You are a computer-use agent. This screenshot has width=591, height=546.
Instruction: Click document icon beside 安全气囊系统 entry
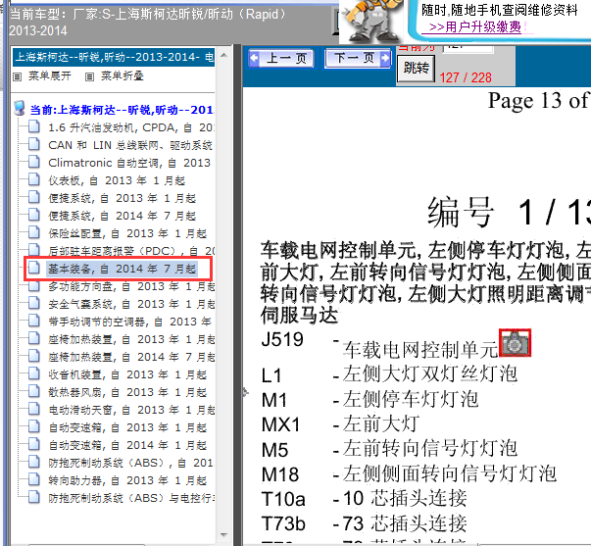tap(34, 303)
